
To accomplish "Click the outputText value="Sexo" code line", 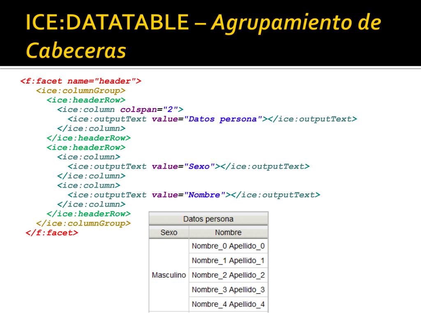I will [x=189, y=166].
